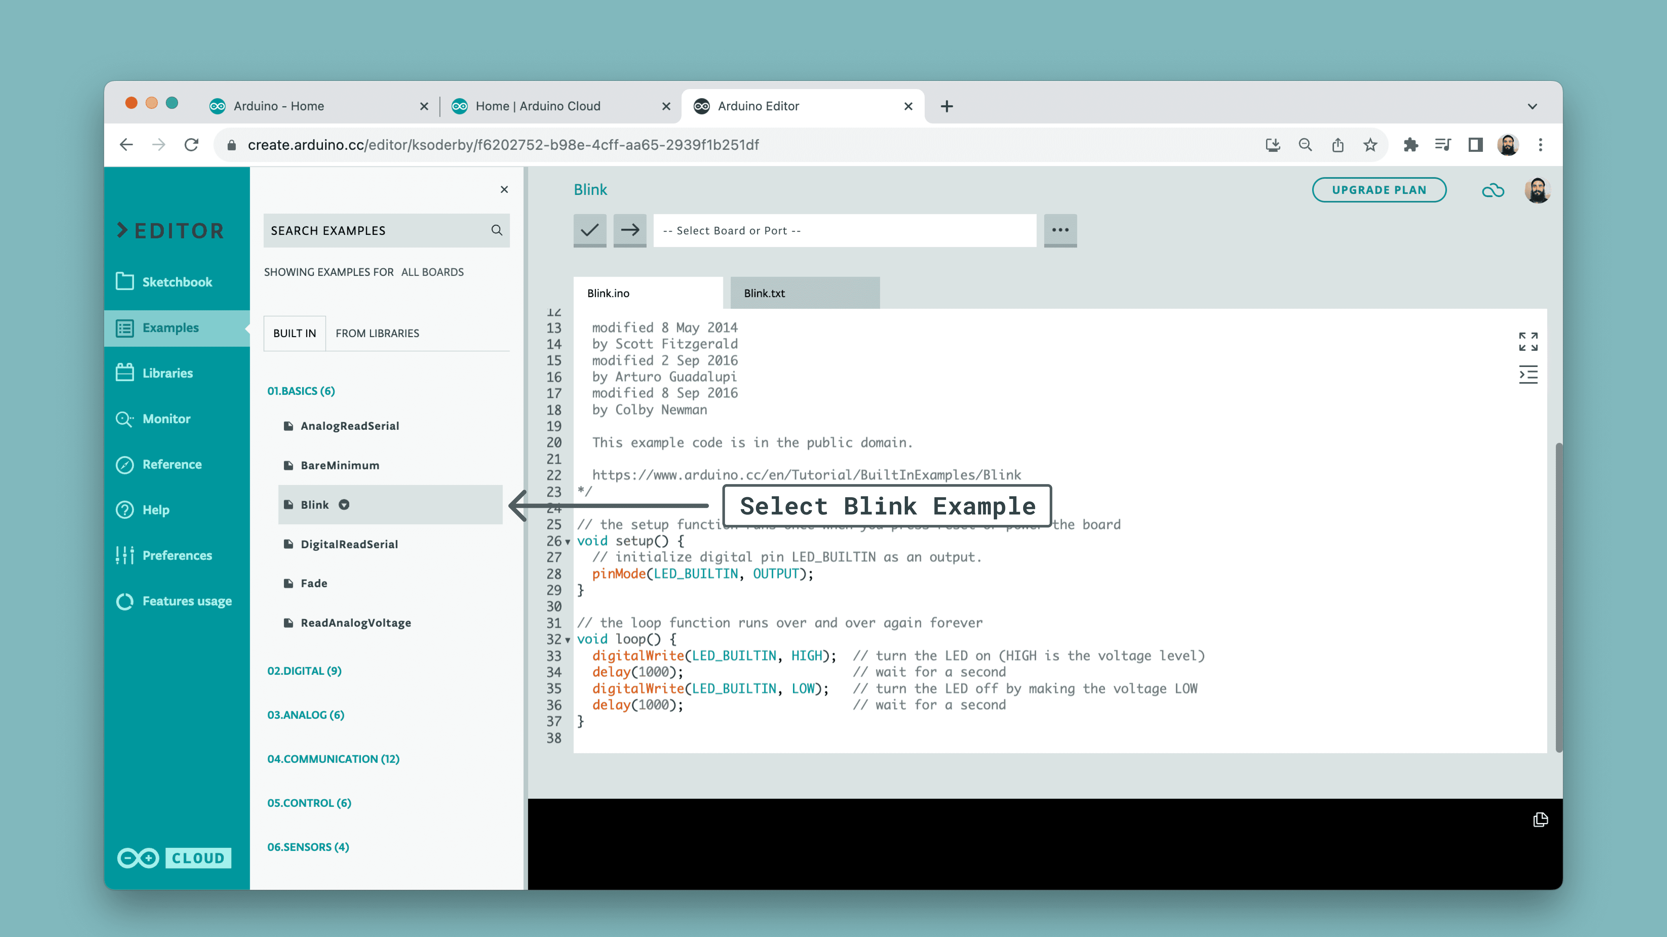Collapse the 01.BASICS (6) category
This screenshot has width=1667, height=937.
301,391
